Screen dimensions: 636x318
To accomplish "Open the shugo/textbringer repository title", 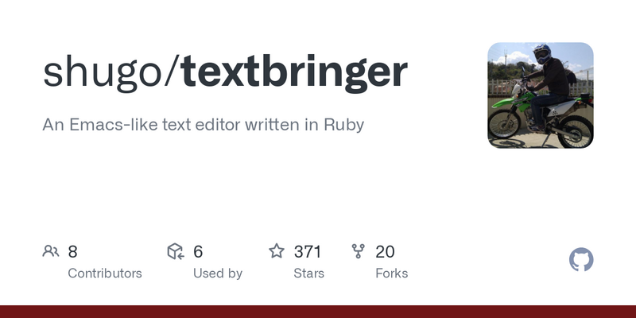I will click(225, 73).
